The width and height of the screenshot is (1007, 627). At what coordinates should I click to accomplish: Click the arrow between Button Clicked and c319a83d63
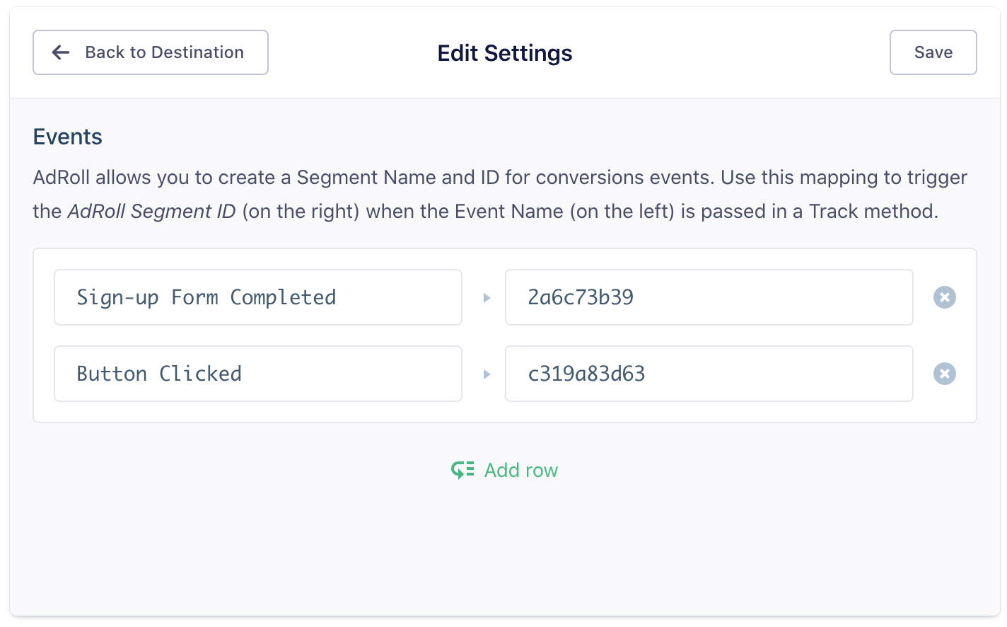tap(487, 374)
